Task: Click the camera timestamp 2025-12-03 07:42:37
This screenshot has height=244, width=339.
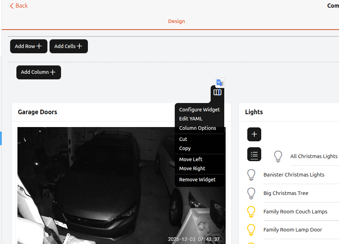Action: pyautogui.click(x=194, y=239)
